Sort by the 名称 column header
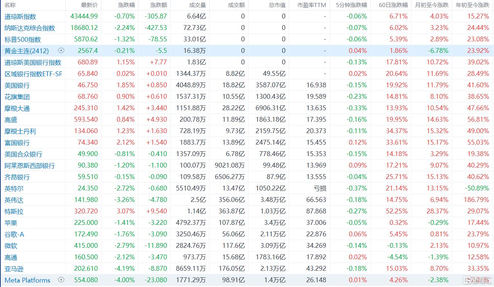Viewport: 494px width, 287px height. [10, 5]
